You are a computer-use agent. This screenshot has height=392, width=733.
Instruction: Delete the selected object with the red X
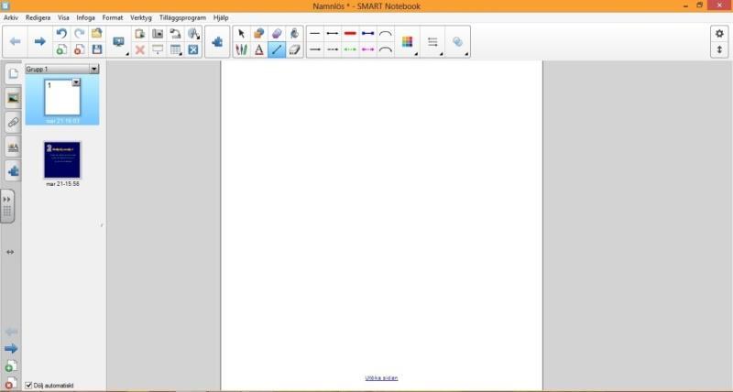coord(139,49)
